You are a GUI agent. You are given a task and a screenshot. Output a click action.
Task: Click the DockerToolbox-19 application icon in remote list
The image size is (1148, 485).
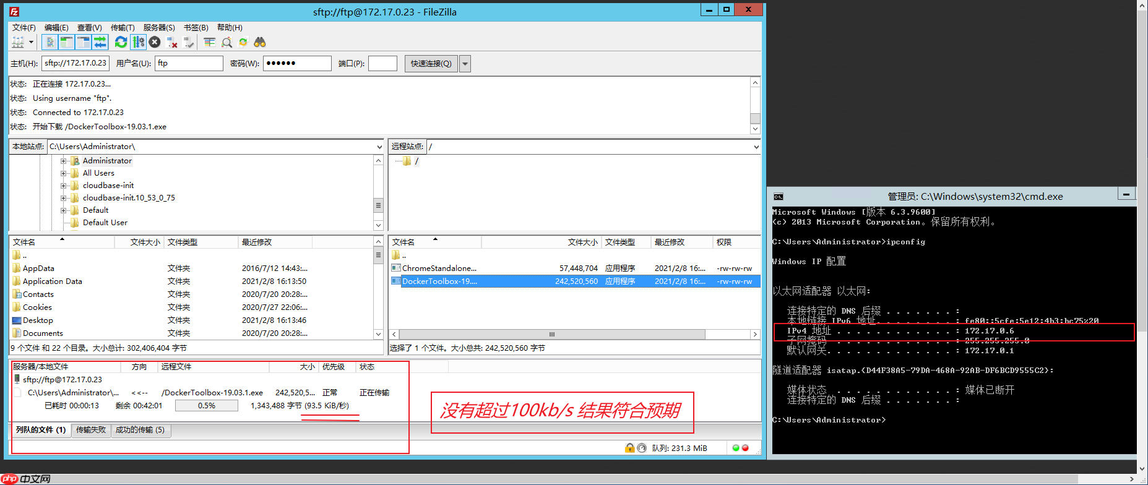pyautogui.click(x=396, y=281)
